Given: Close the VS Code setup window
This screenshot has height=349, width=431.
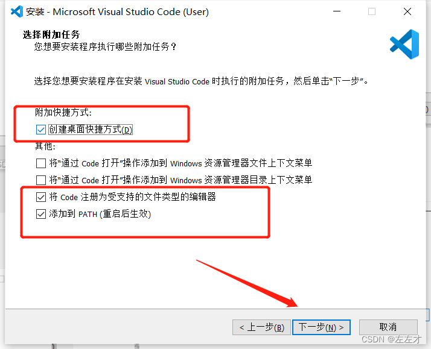Looking at the screenshot, I should click(407, 11).
